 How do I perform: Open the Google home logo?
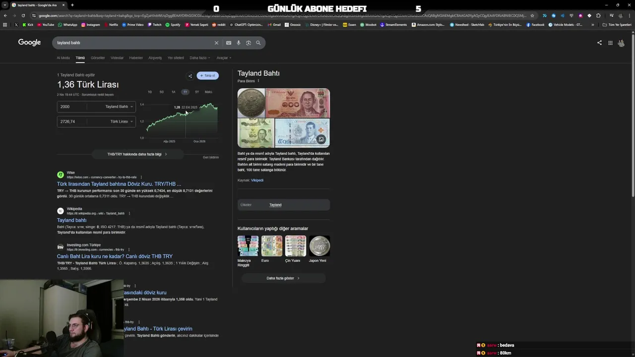[x=29, y=43]
